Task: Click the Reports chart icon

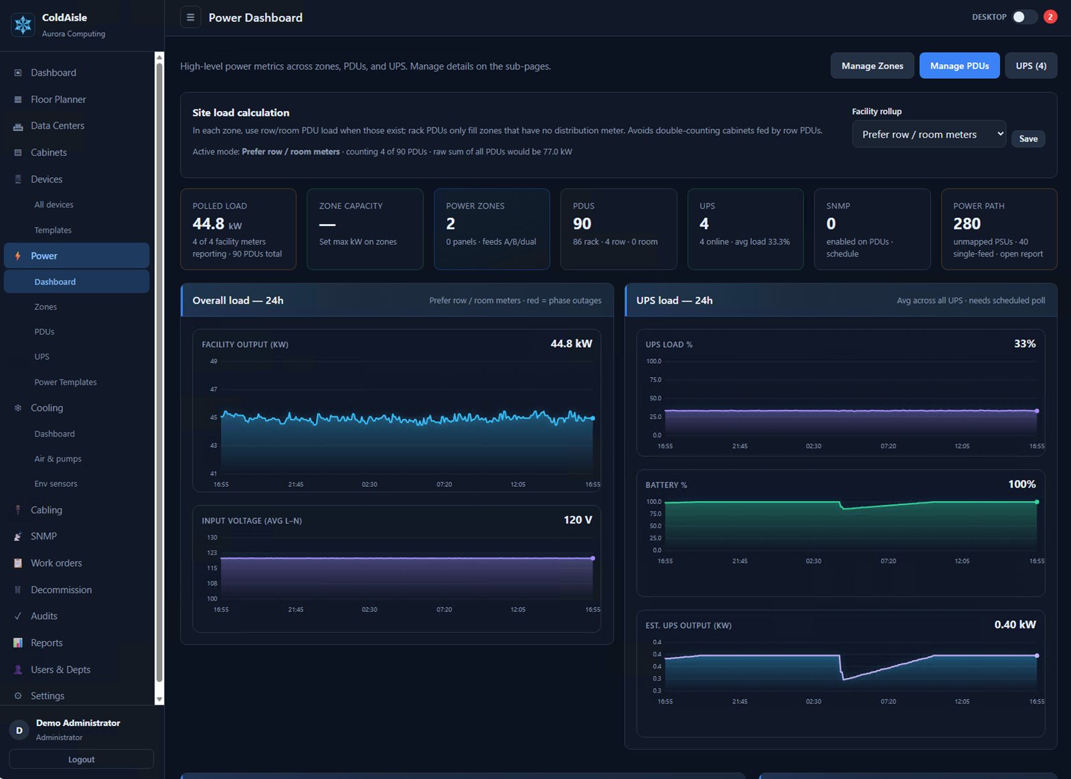Action: point(18,643)
